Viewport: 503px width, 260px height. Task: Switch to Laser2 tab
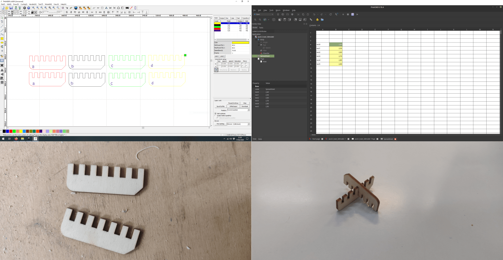coord(222,56)
